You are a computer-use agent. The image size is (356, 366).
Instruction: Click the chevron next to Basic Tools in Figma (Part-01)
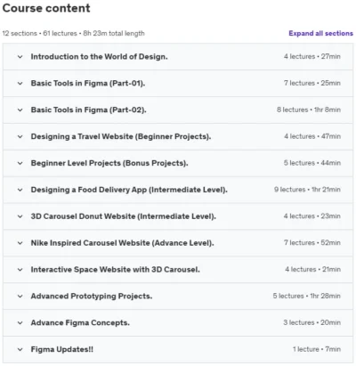click(x=20, y=84)
